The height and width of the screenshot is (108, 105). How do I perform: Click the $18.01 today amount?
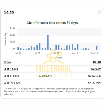point(97,62)
